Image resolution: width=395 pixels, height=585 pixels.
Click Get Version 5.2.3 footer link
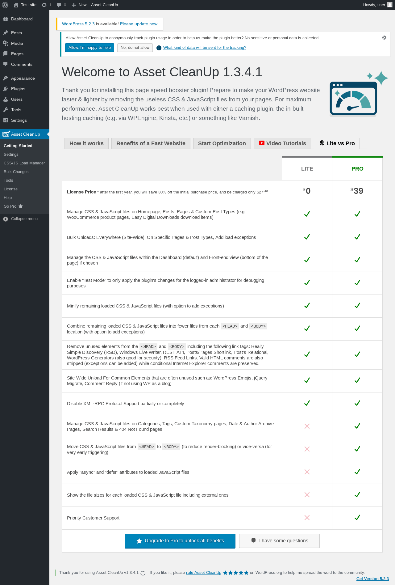372,579
